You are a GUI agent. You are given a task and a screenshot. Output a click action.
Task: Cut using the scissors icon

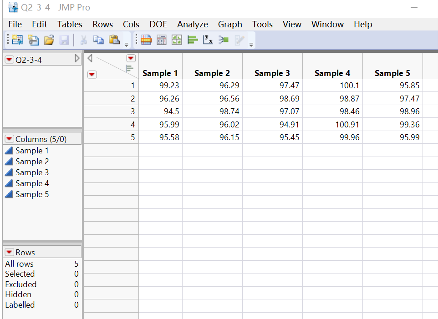tap(83, 40)
